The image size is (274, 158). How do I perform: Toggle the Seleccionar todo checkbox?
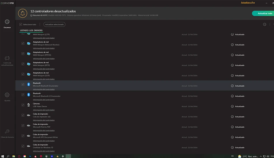[21, 24]
